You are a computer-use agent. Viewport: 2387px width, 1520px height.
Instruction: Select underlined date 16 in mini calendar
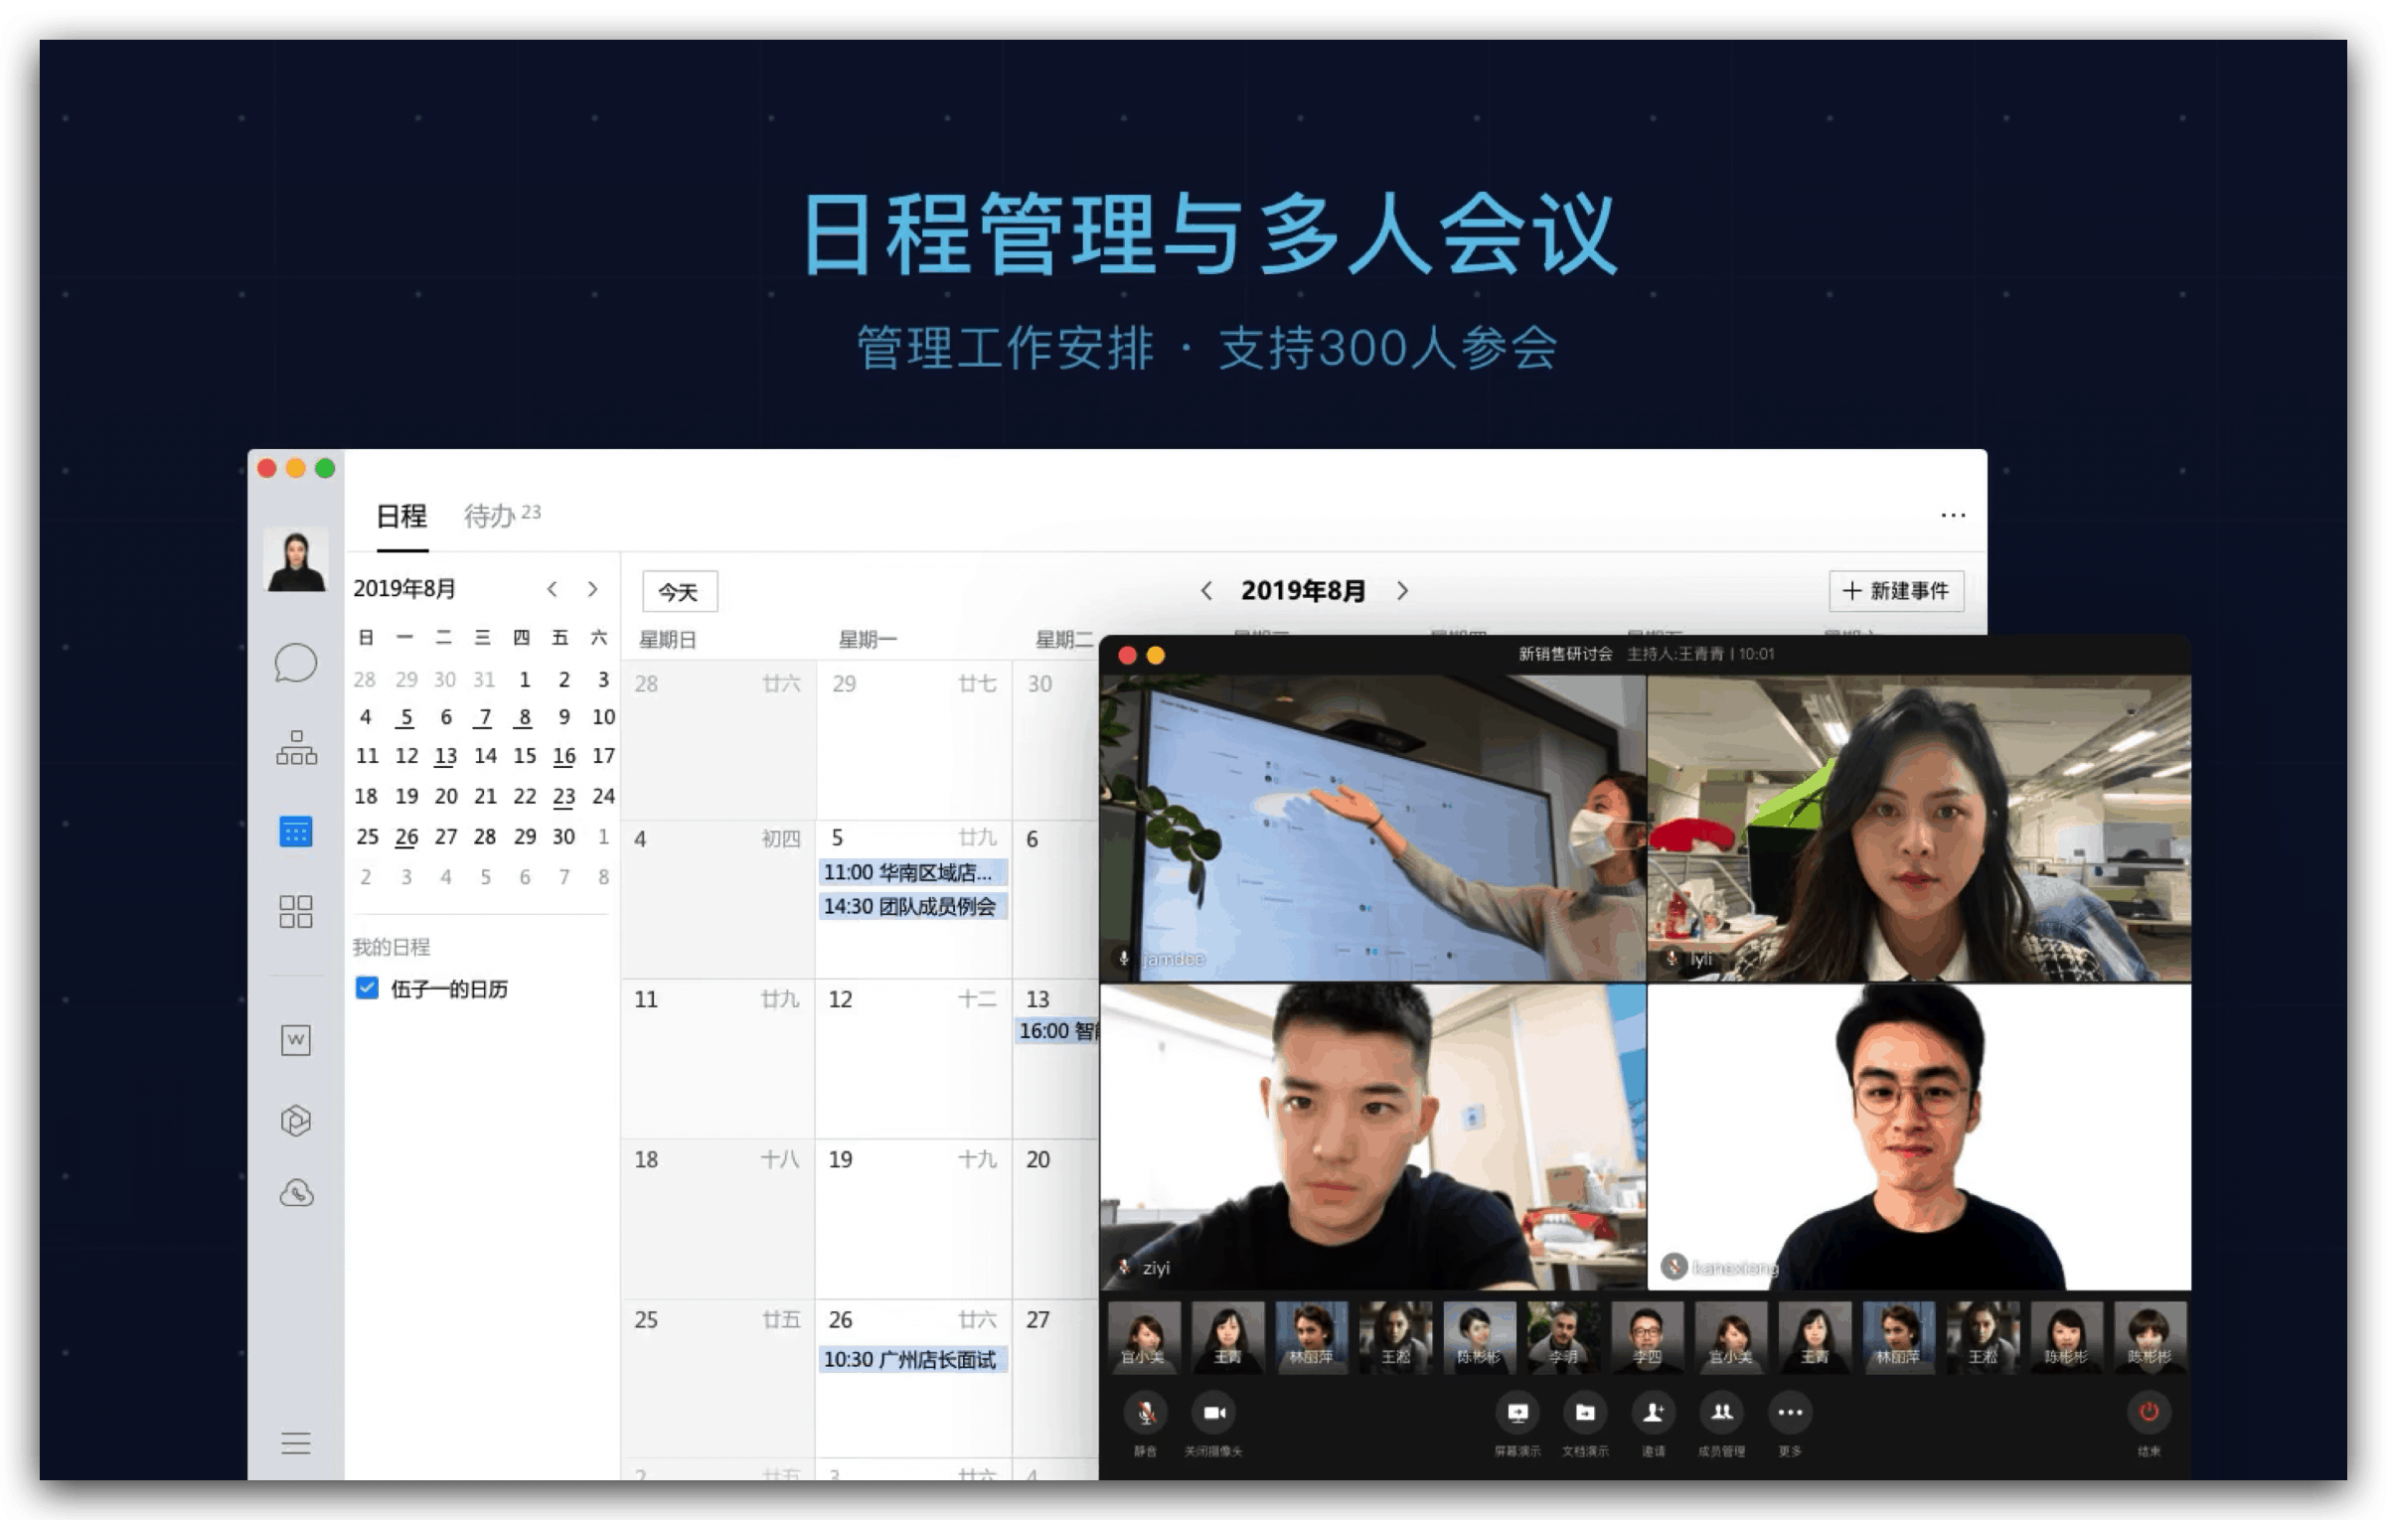563,756
